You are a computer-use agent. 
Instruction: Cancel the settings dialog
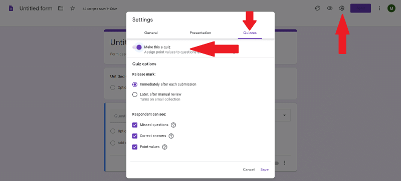point(249,169)
